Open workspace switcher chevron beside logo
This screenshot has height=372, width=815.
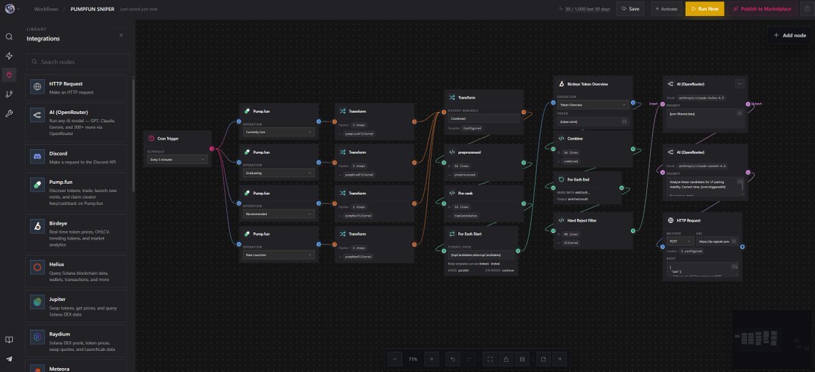pyautogui.click(x=19, y=9)
